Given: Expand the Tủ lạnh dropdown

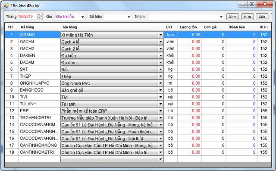Looking at the screenshot, I should (160, 104).
